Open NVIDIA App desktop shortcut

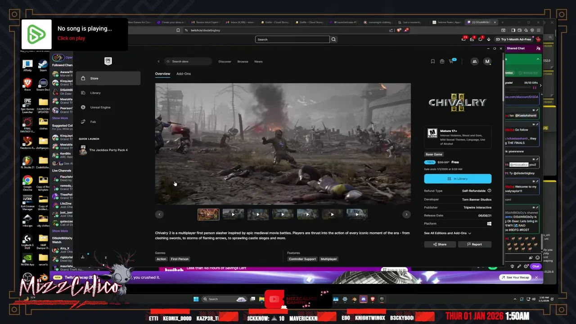(27, 259)
